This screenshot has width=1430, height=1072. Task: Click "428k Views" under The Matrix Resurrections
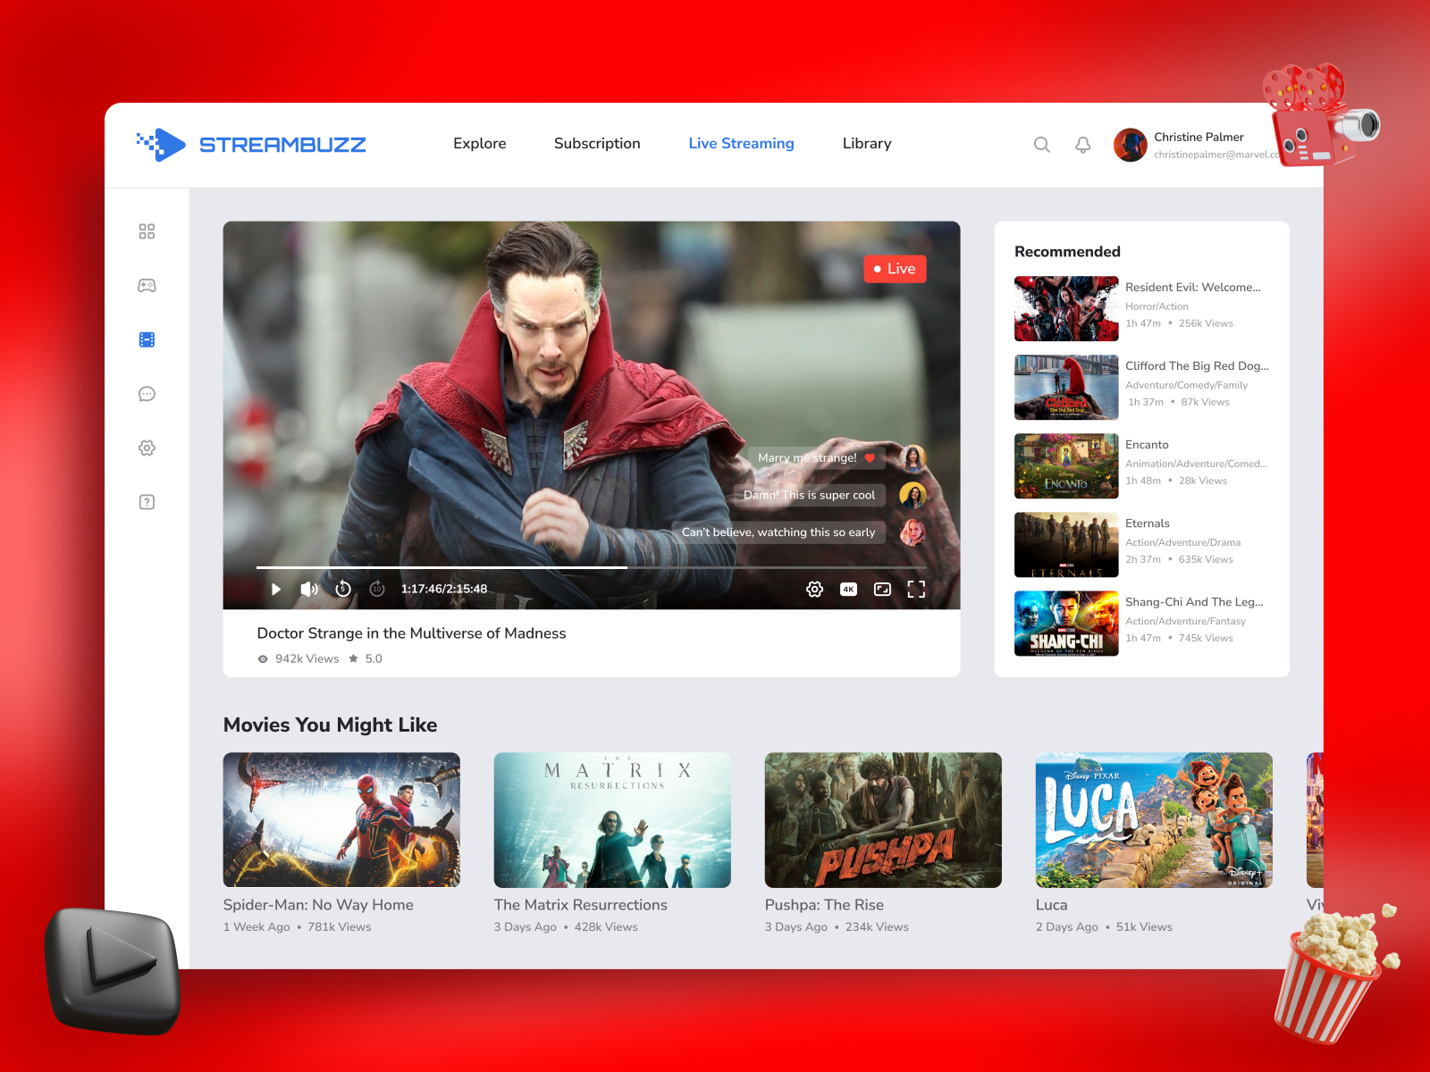click(606, 927)
